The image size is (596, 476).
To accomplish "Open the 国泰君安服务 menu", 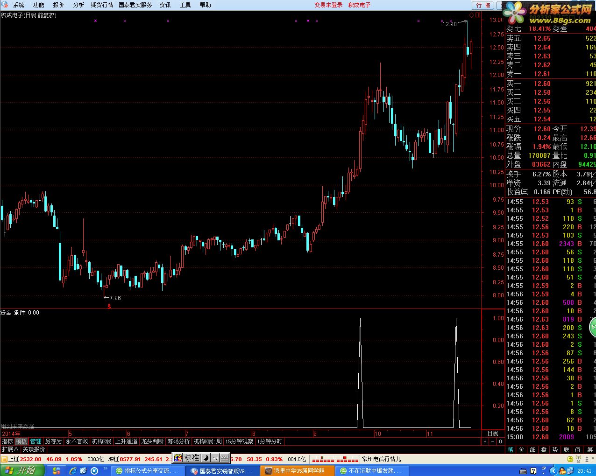I will point(135,5).
